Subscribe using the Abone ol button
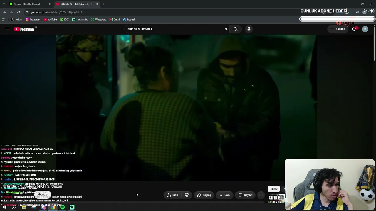The image size is (376, 211). tap(43, 195)
